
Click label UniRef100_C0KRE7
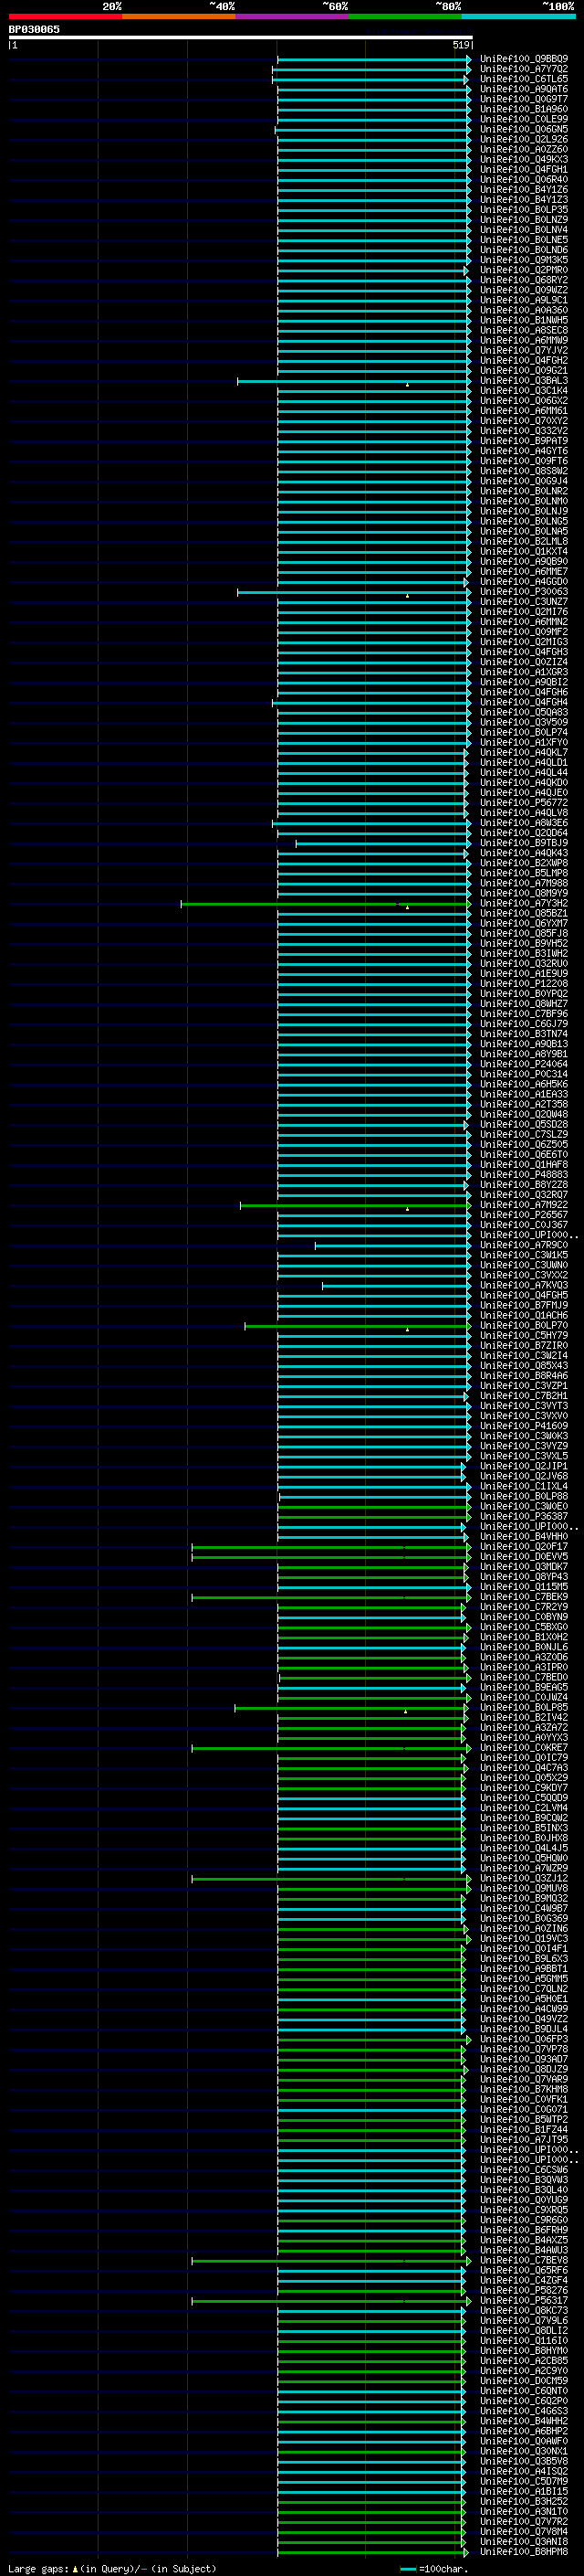524,1748
